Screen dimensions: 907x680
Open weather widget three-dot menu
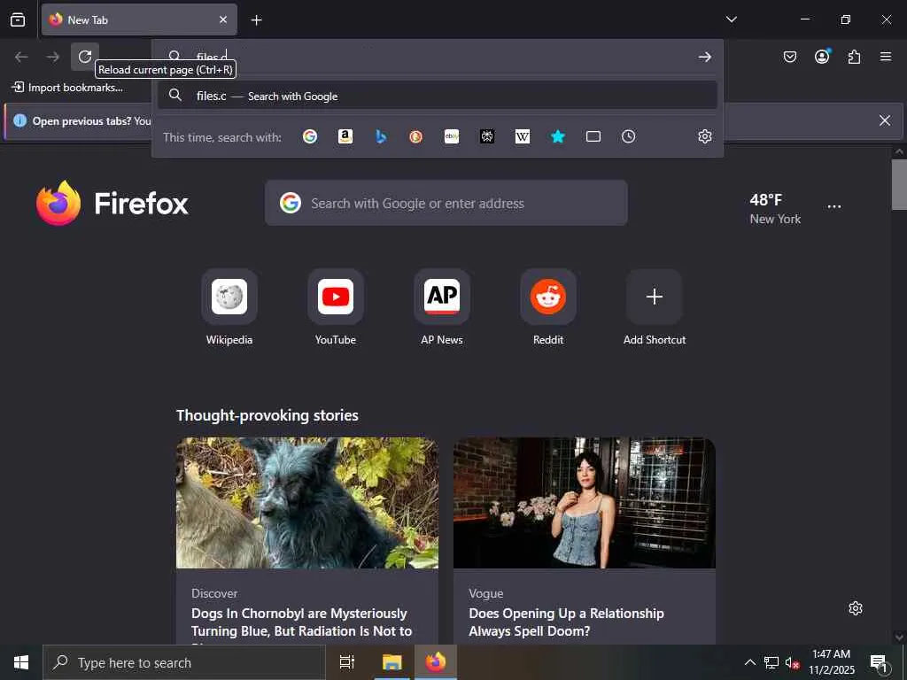click(x=833, y=206)
